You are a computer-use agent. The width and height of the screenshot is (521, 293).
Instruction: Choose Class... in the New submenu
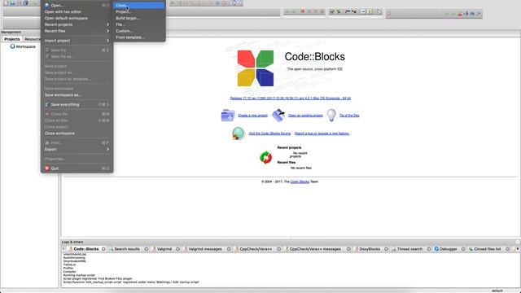point(139,6)
